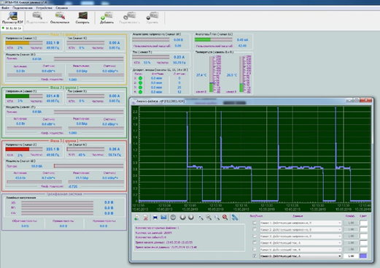Click the Добавить add-device icon
This screenshot has width=380, height=268.
(x=106, y=18)
